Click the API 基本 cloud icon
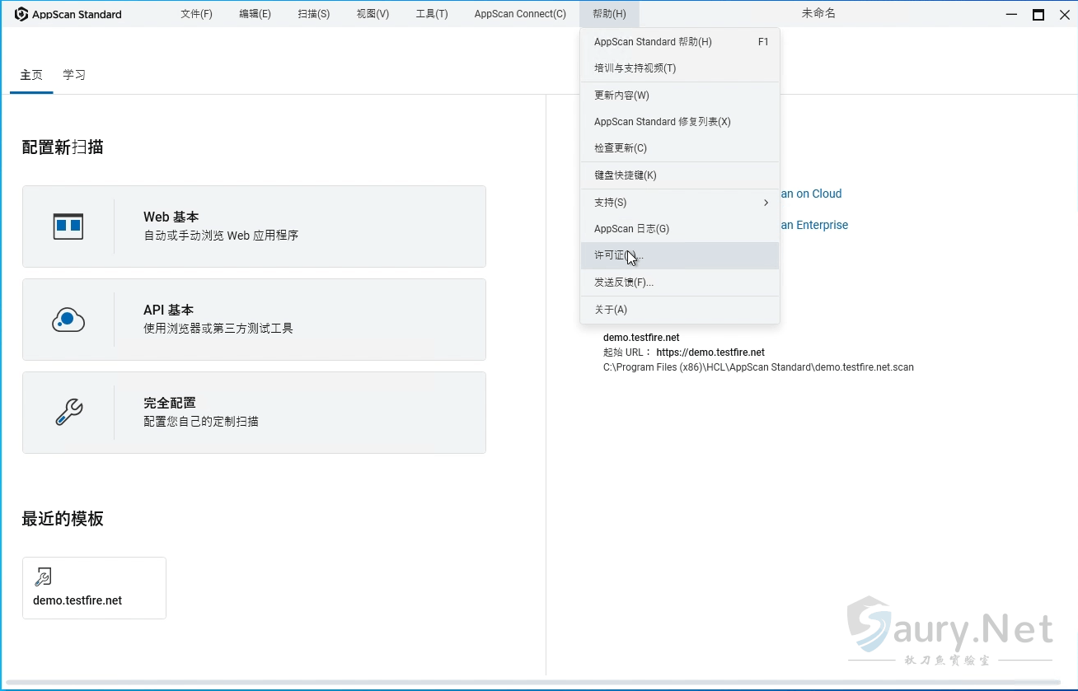 (68, 320)
